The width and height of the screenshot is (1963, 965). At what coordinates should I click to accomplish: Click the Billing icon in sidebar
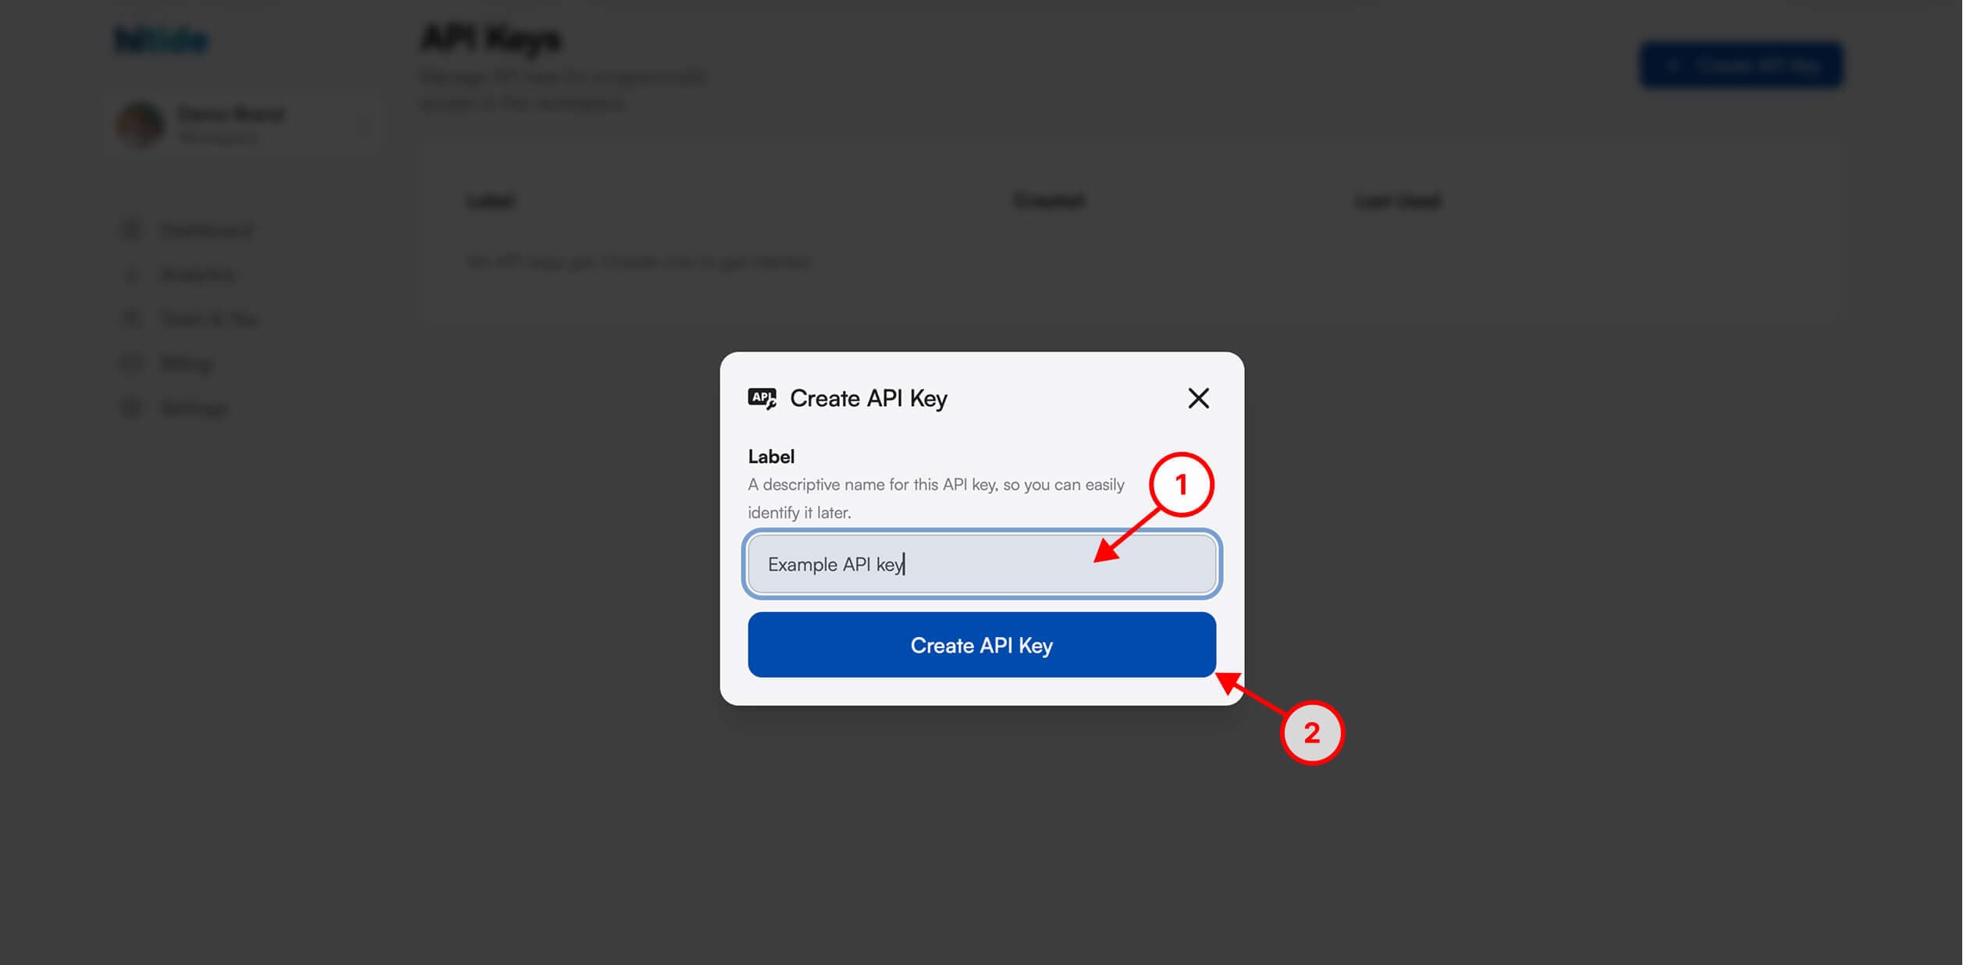pyautogui.click(x=131, y=363)
